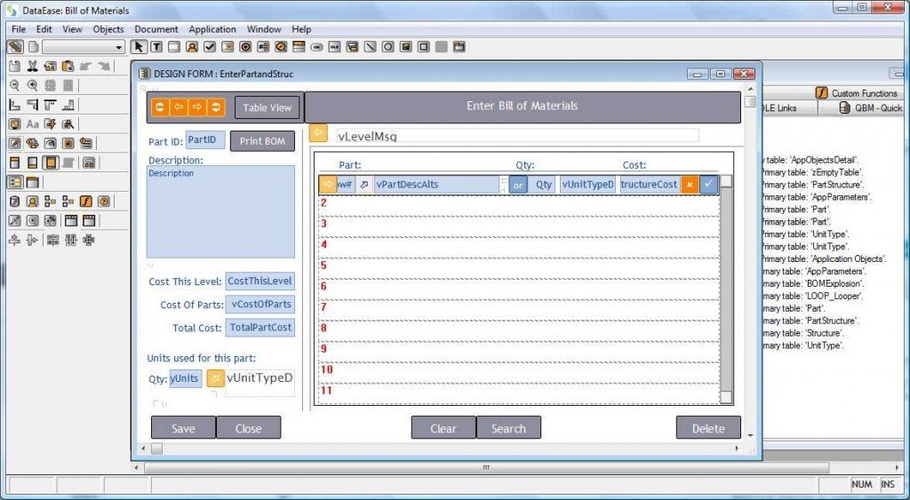Open the File menu

[19, 29]
